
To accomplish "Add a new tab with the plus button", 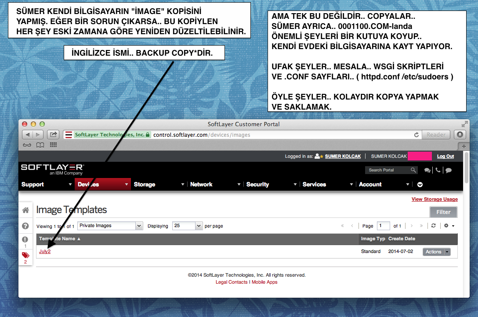I will (x=464, y=146).
